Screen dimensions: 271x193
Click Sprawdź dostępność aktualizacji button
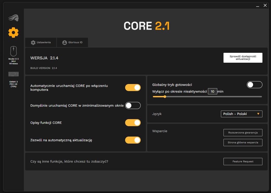click(x=243, y=58)
